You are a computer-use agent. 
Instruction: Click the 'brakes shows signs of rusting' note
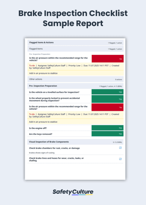tap(42, 153)
